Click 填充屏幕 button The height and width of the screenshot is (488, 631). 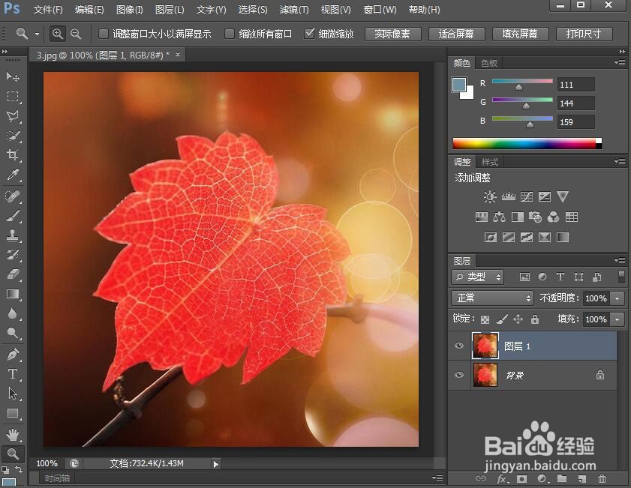(521, 34)
